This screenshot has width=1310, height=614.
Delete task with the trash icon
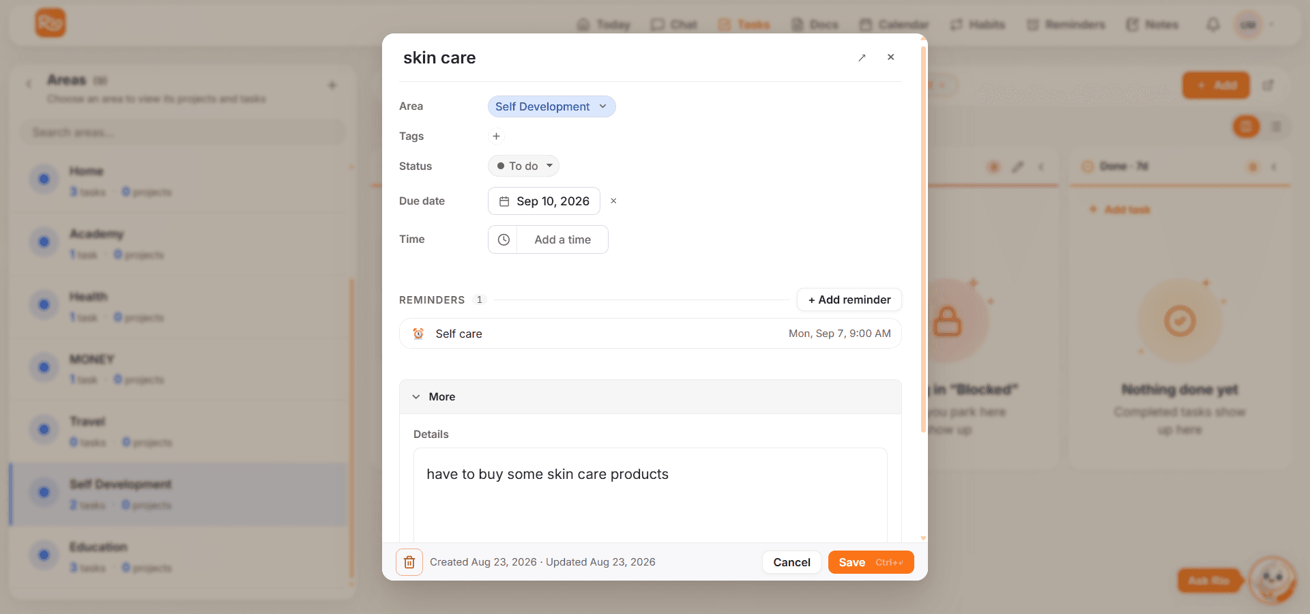[409, 562]
